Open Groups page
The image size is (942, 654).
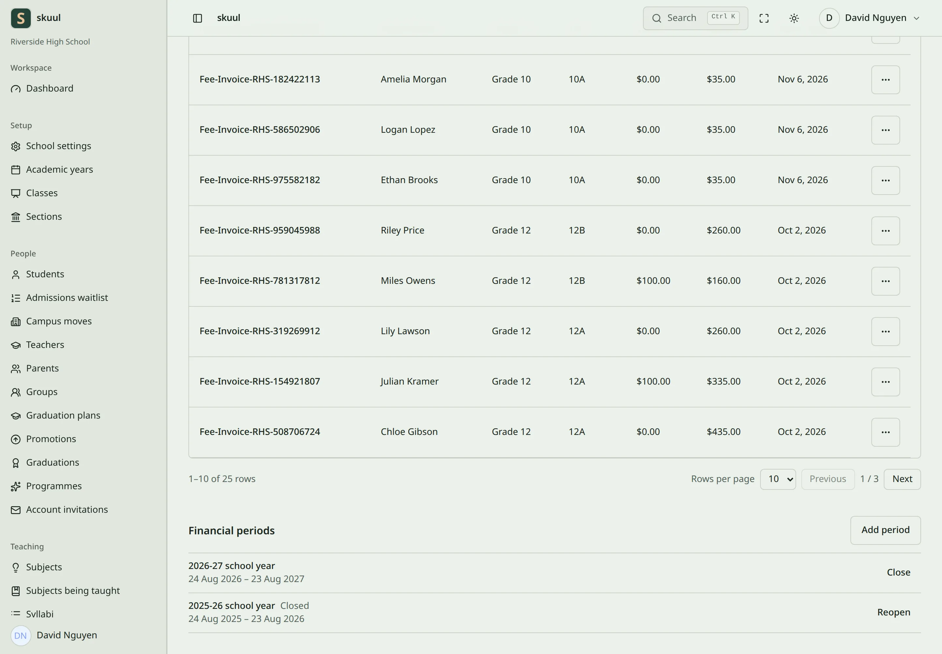[x=34, y=392]
